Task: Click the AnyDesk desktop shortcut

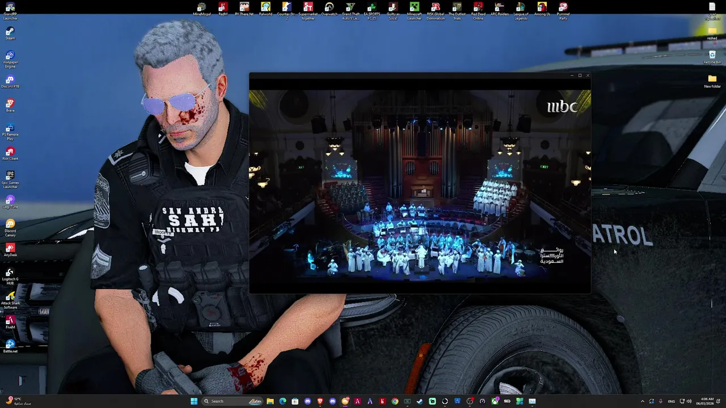Action: click(10, 250)
